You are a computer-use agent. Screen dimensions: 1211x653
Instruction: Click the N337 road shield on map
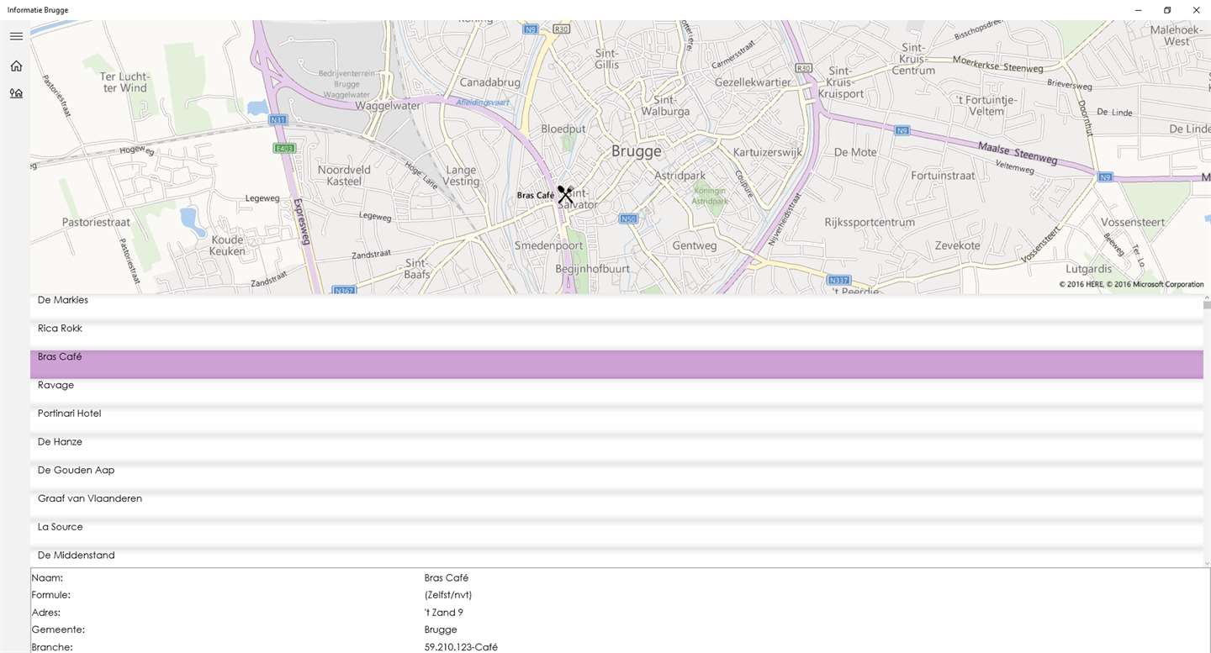(838, 280)
